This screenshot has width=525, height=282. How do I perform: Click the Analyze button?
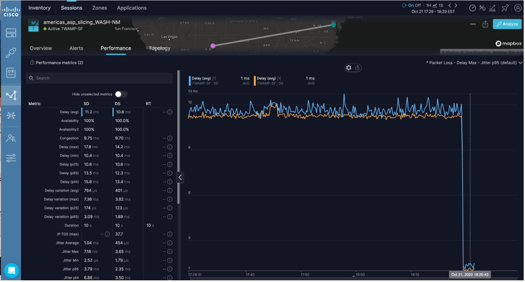coord(507,24)
